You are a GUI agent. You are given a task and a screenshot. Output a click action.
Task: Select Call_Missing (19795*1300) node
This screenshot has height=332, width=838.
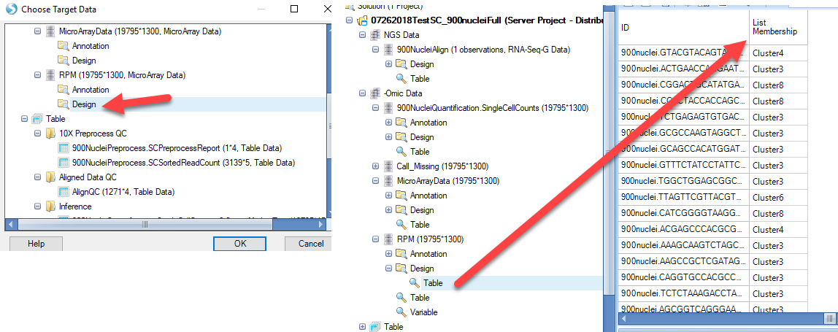[442, 166]
